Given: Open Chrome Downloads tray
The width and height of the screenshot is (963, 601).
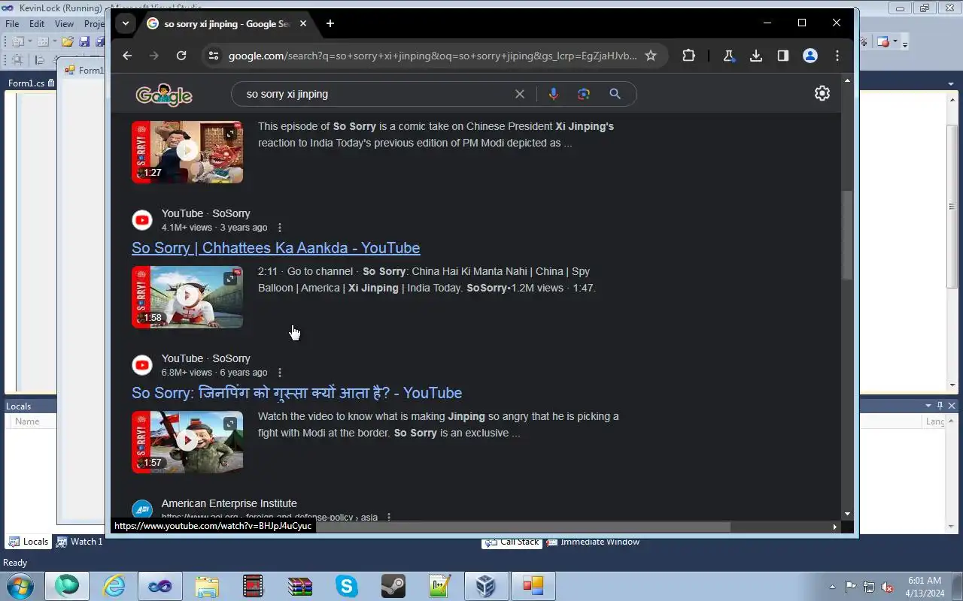Looking at the screenshot, I should pos(756,56).
